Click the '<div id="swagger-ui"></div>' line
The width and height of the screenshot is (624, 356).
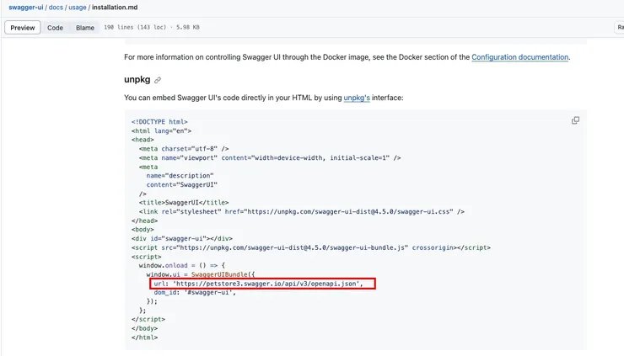[x=182, y=239]
